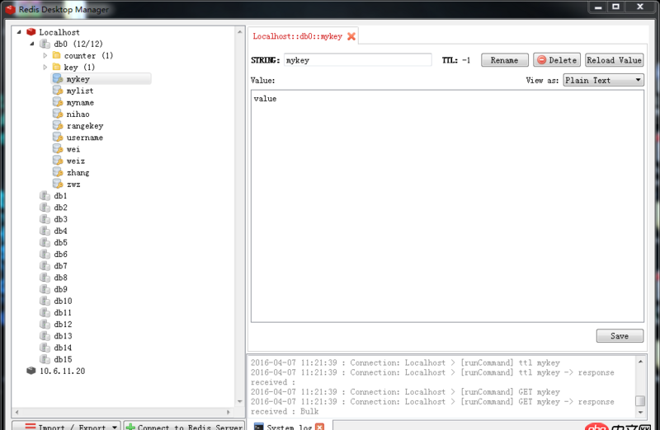Viewport: 660px width, 430px height.
Task: Click the Reload Value button
Action: point(614,60)
